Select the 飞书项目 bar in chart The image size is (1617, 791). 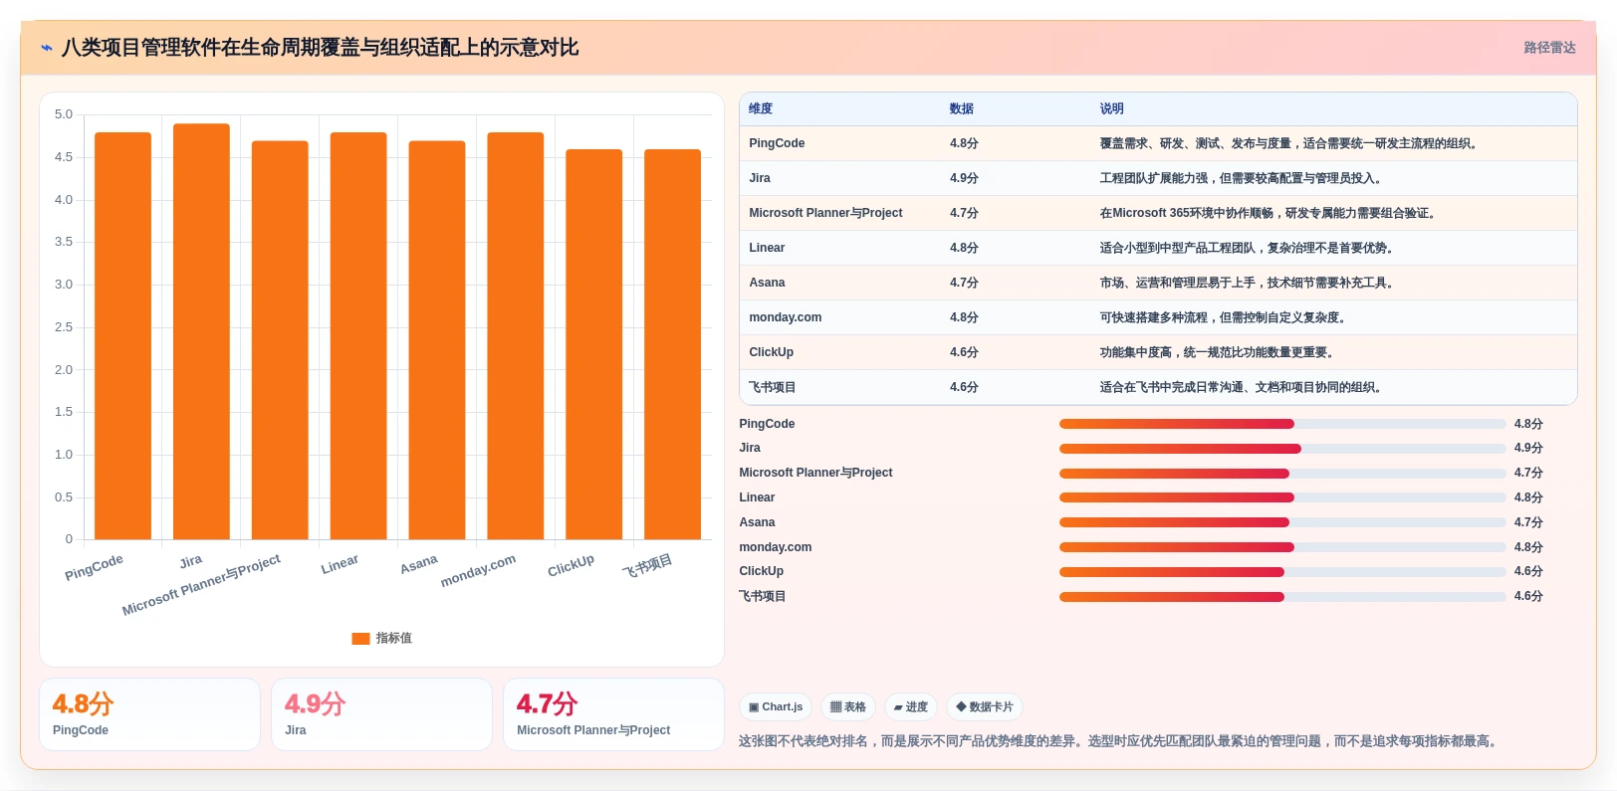pos(673,344)
